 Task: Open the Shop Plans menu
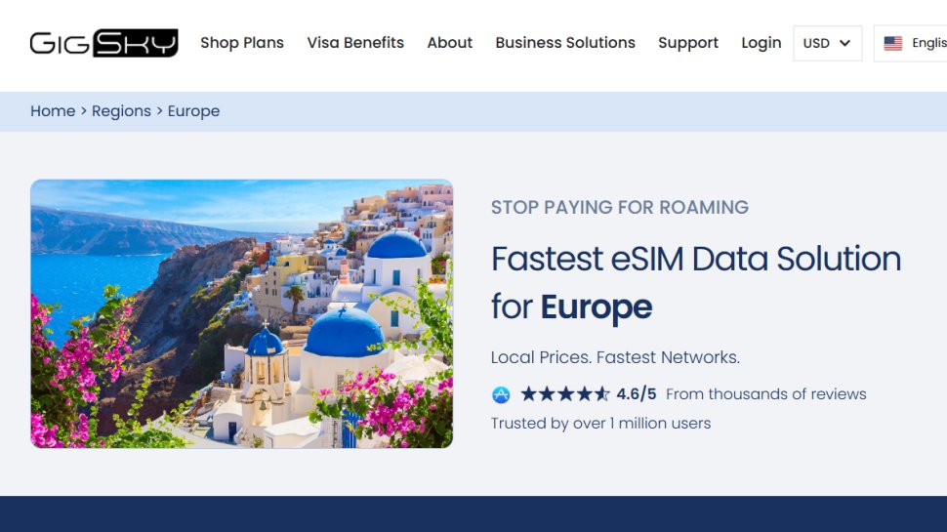pos(242,43)
